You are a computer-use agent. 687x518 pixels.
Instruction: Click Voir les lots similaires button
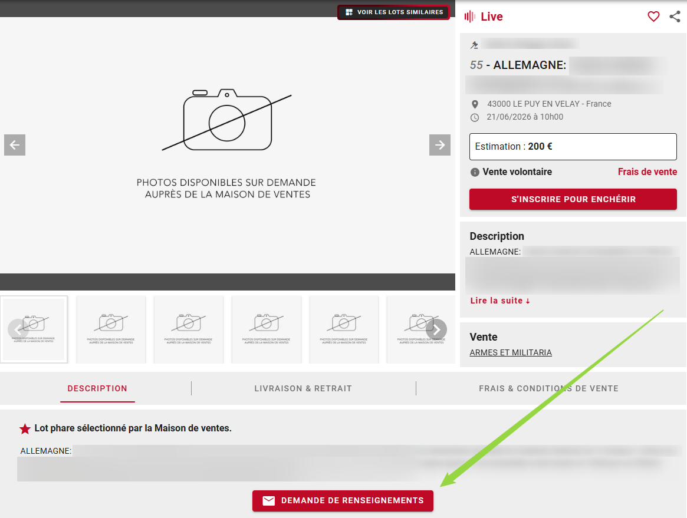(x=393, y=12)
